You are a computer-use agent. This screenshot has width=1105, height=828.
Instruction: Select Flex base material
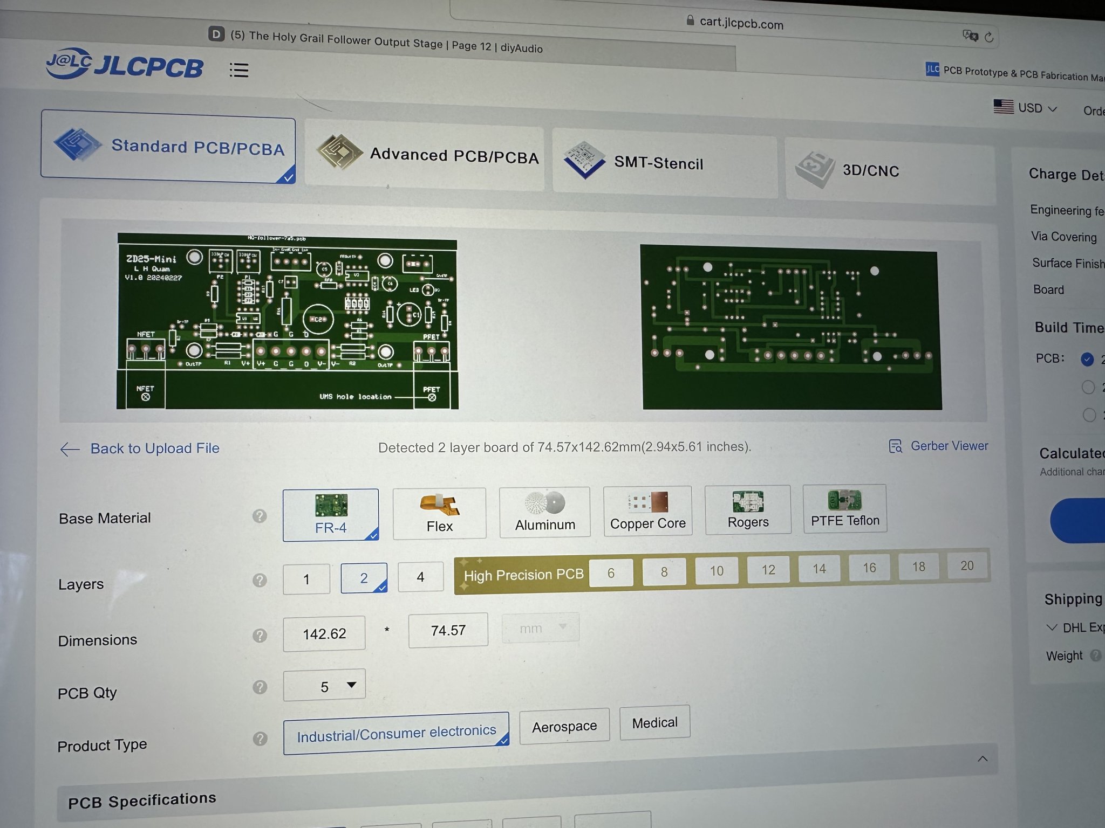tap(439, 513)
